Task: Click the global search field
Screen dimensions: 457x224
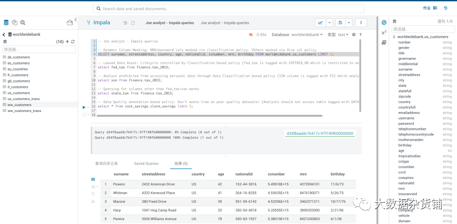Action: [x=228, y=9]
